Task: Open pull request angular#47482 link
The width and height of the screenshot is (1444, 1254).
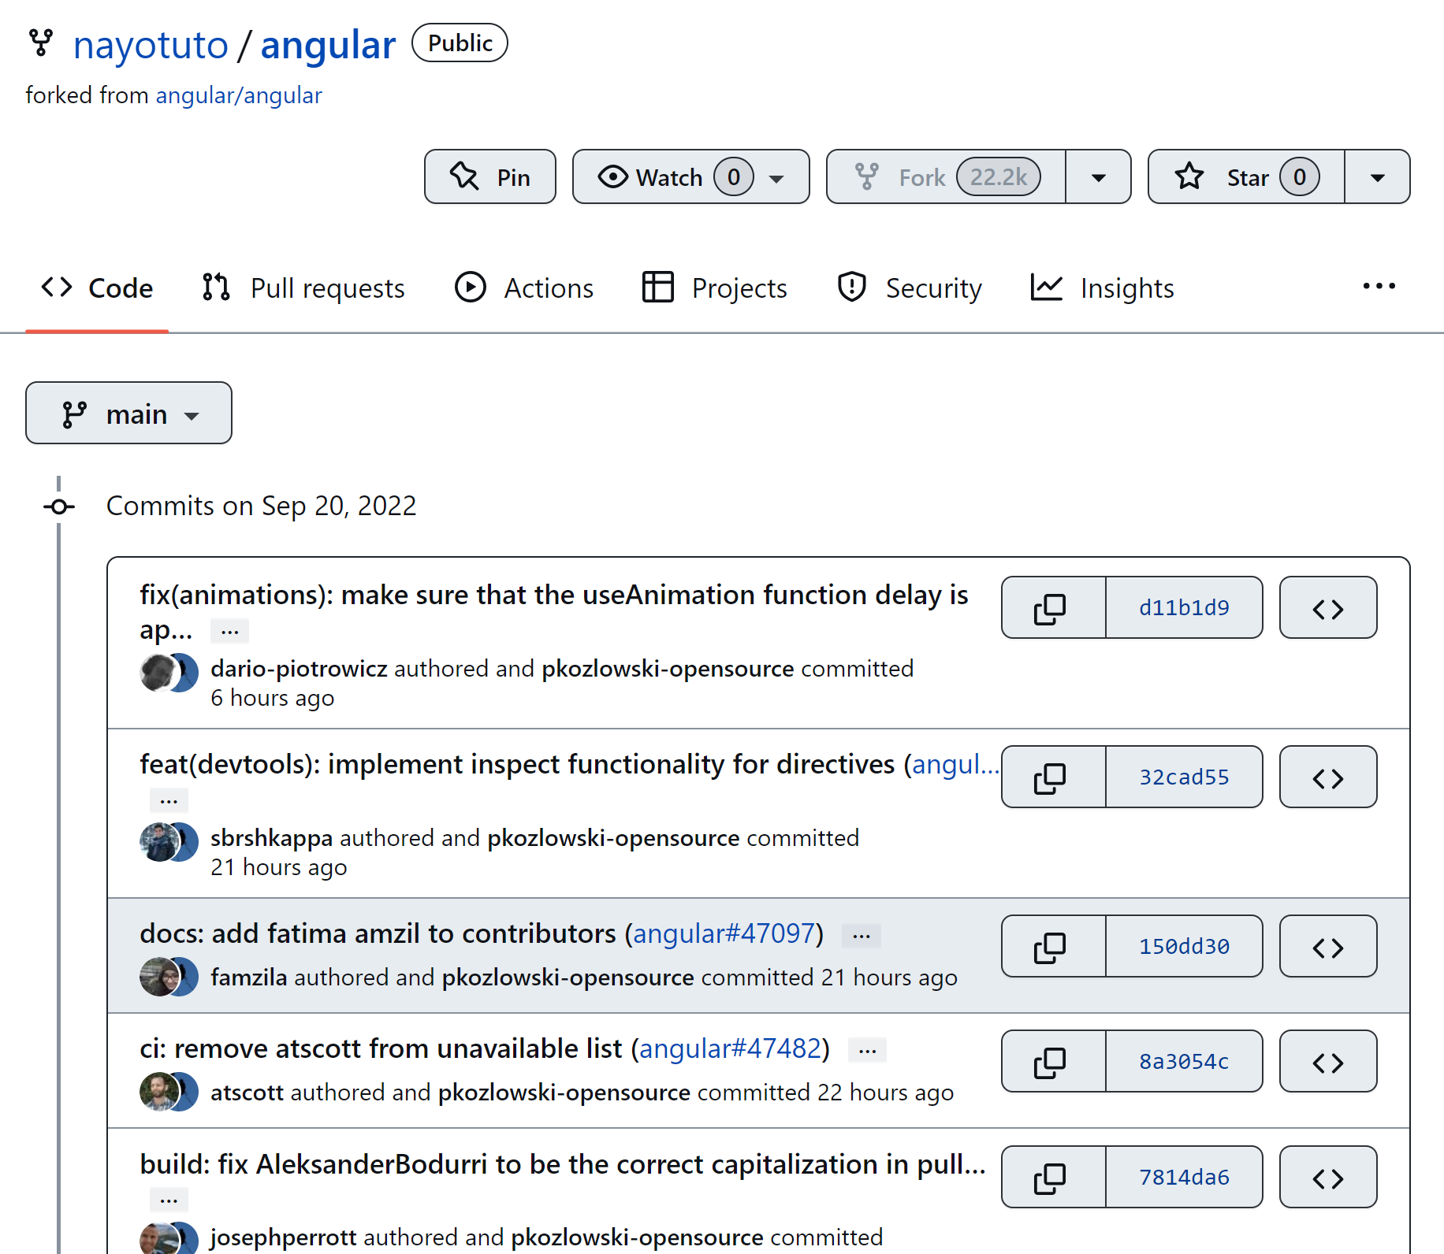Action: 730,1048
